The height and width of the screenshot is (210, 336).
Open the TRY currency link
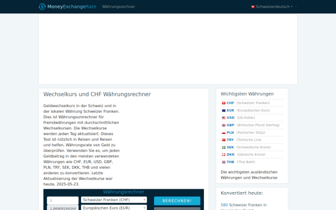point(230,139)
